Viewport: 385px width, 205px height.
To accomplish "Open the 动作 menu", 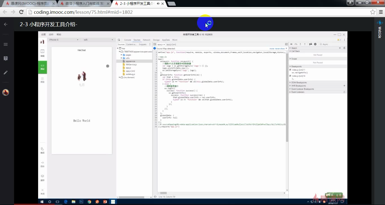I will tap(51, 34).
